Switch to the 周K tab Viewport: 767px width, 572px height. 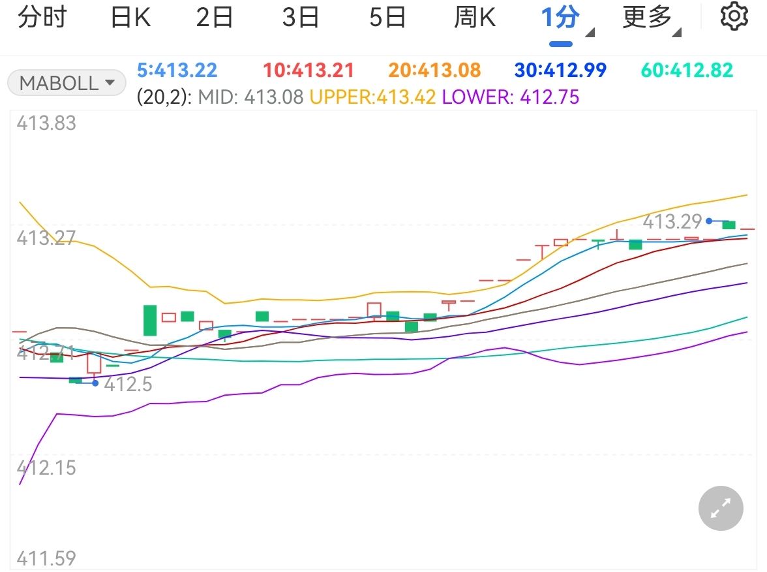pyautogui.click(x=475, y=17)
